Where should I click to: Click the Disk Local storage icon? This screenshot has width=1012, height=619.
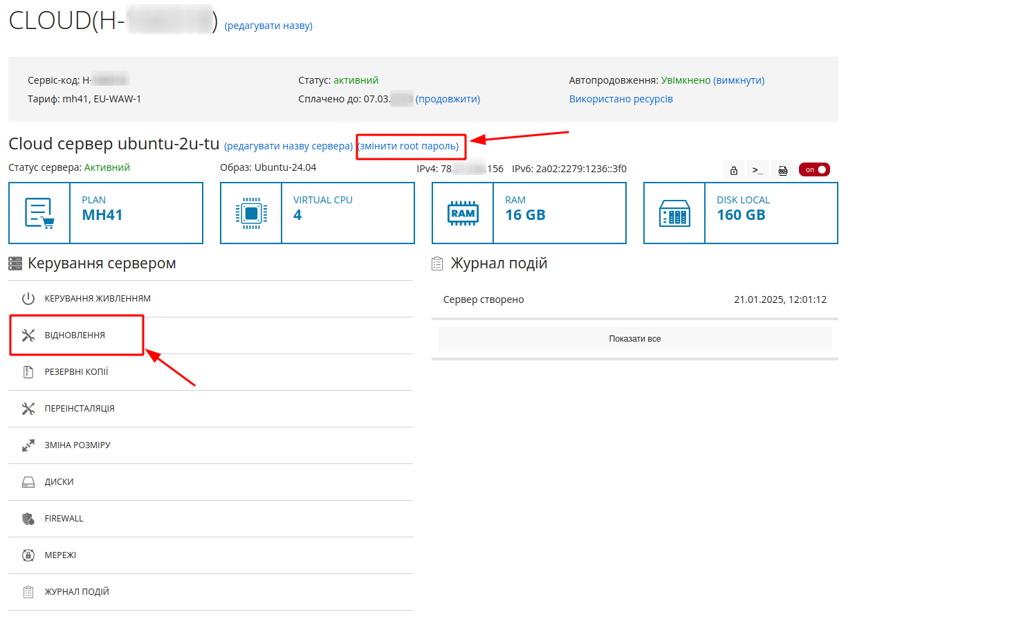pos(674,213)
